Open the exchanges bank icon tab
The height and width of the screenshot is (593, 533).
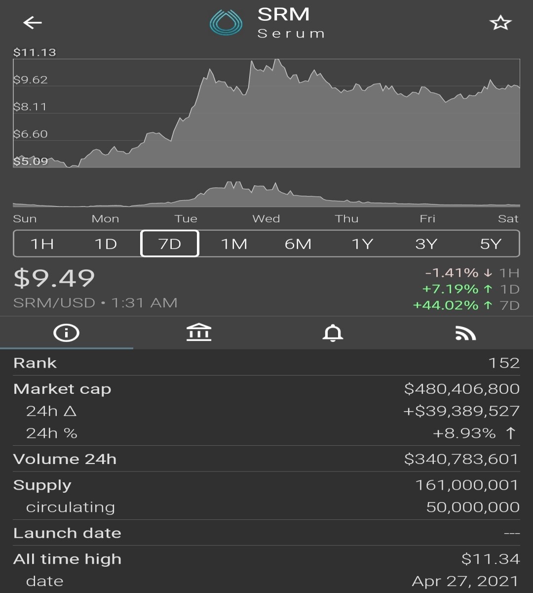tap(199, 333)
